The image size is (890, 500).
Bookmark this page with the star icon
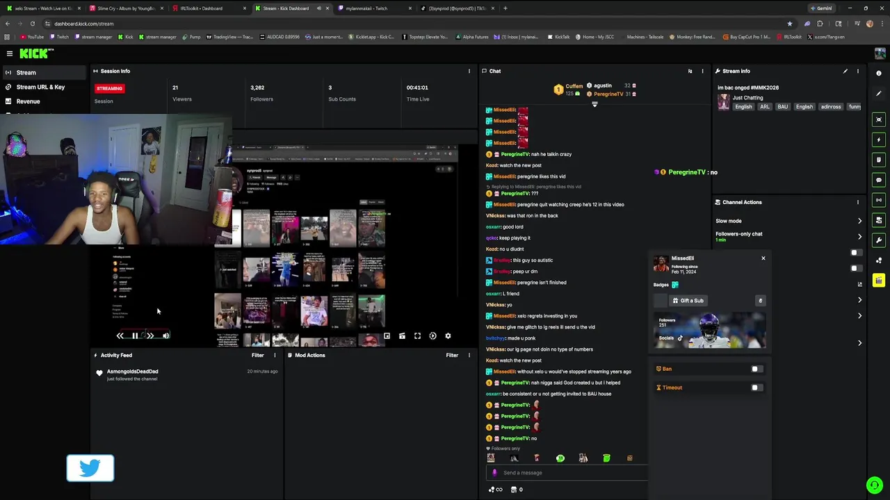point(789,24)
